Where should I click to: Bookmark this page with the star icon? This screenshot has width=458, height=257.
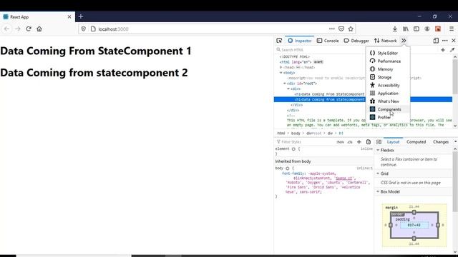coord(351,29)
